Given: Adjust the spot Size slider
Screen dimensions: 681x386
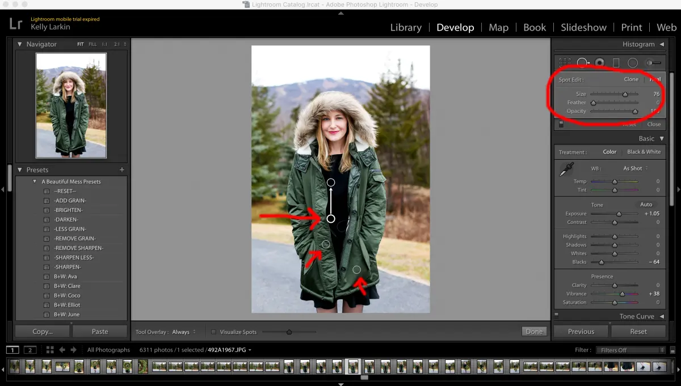Looking at the screenshot, I should [625, 94].
